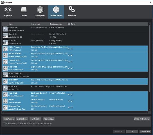The height and width of the screenshot is (135, 153).
Task: Click the Entfernen button
Action: pyautogui.click(x=35, y=119)
